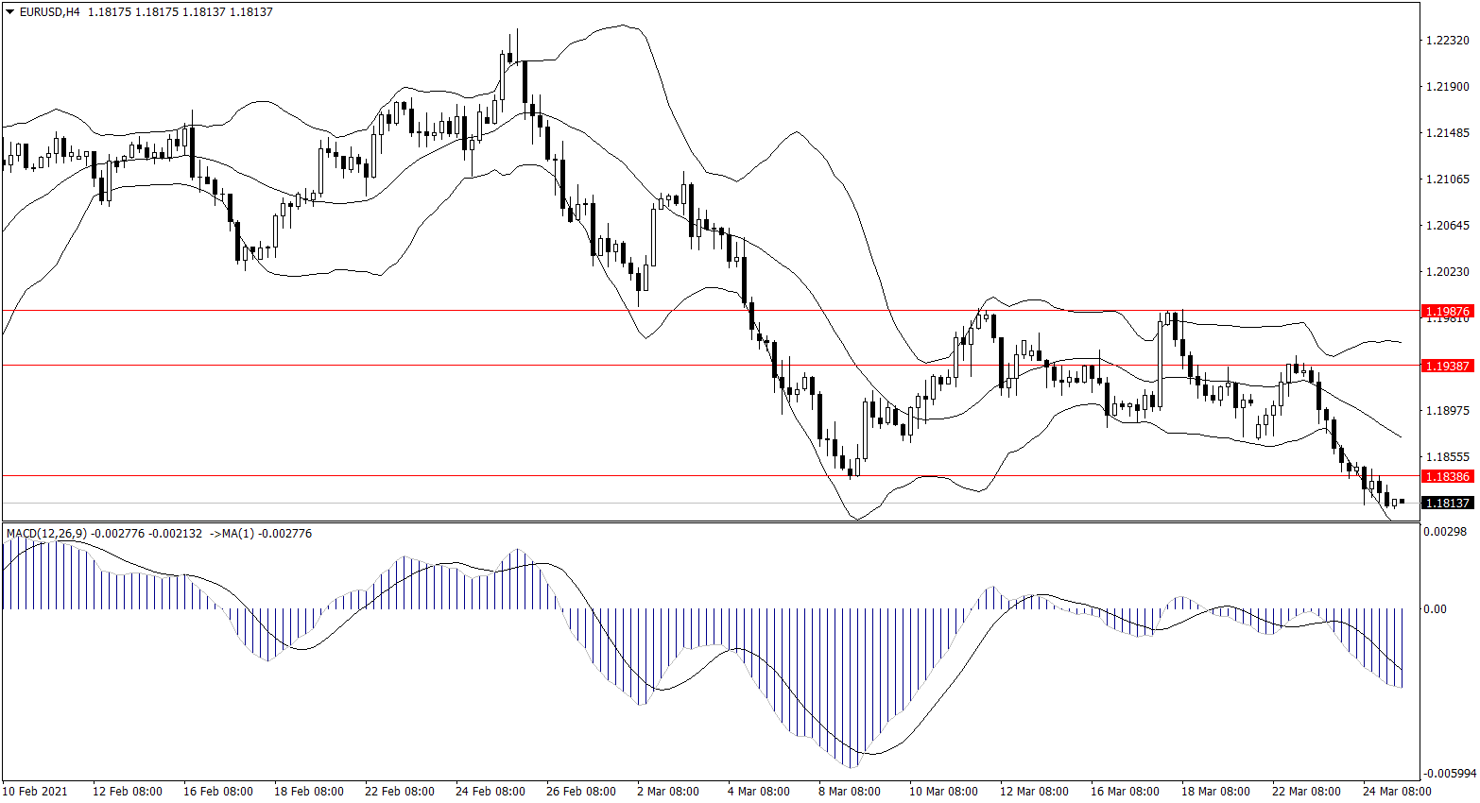The image size is (1480, 803).
Task: Click the 1.22320 price scale value
Action: click(x=1447, y=41)
